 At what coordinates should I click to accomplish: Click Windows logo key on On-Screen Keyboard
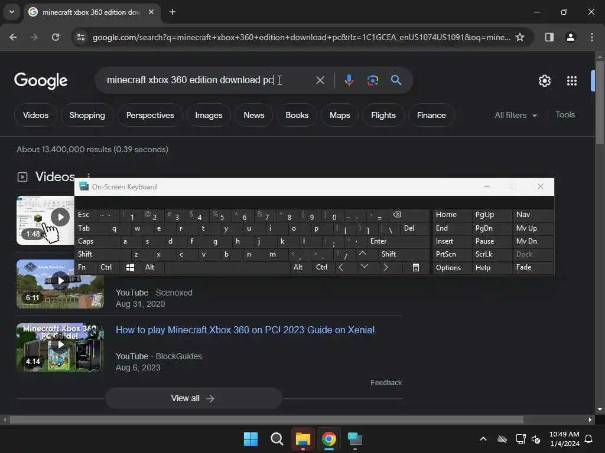coord(130,267)
